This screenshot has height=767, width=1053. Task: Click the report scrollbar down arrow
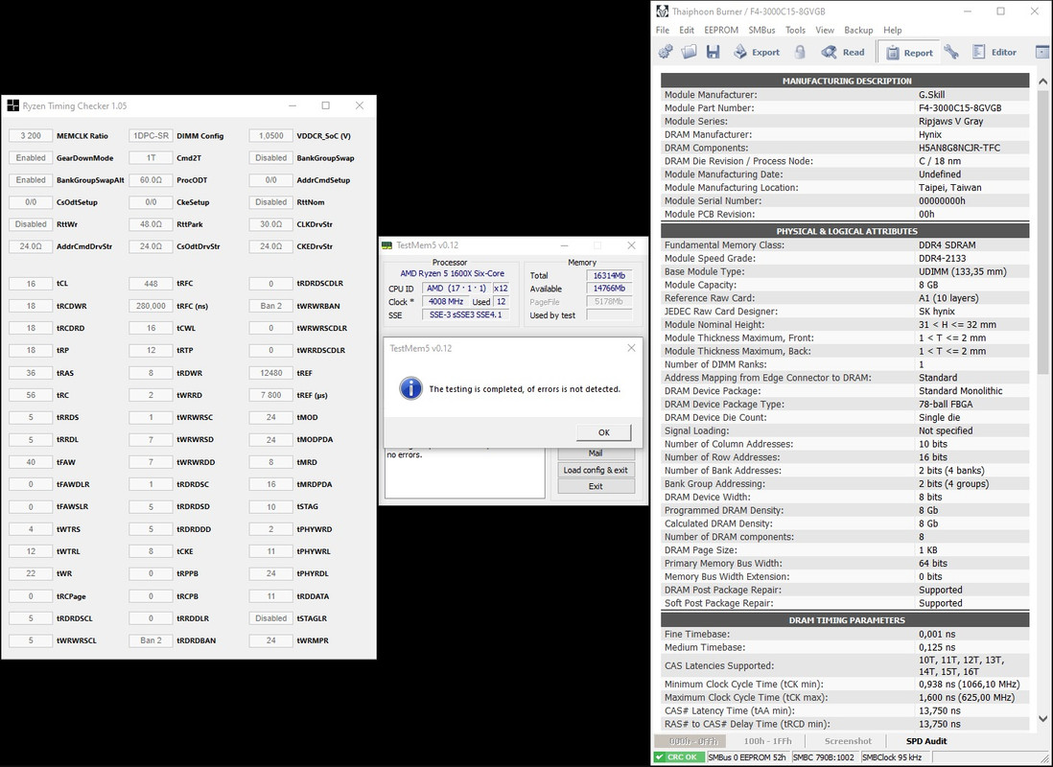click(x=1042, y=719)
